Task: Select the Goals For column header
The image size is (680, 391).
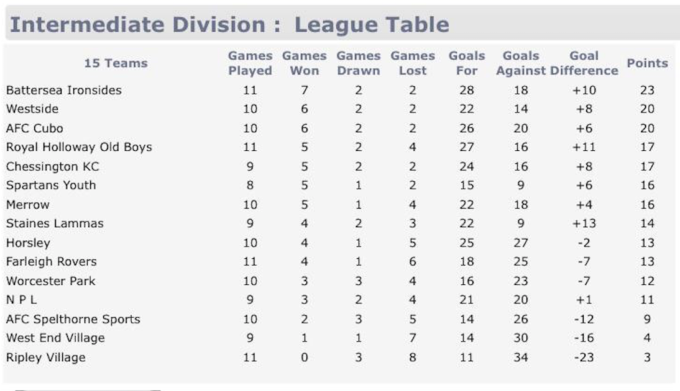Action: pos(467,63)
